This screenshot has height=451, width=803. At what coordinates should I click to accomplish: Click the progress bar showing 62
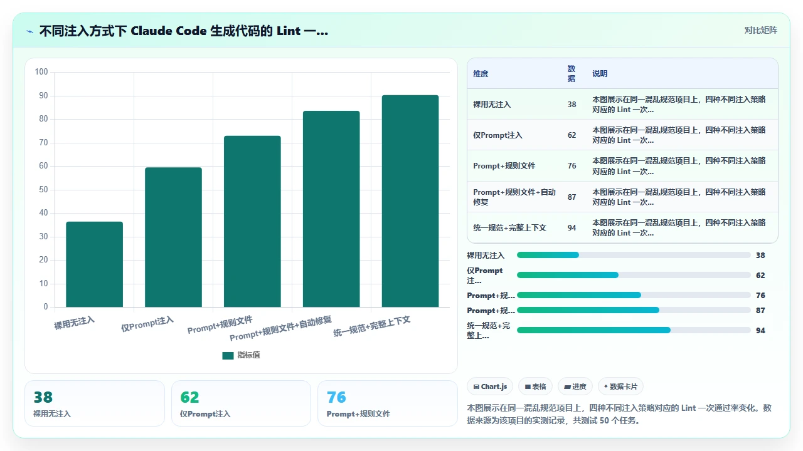click(634, 275)
